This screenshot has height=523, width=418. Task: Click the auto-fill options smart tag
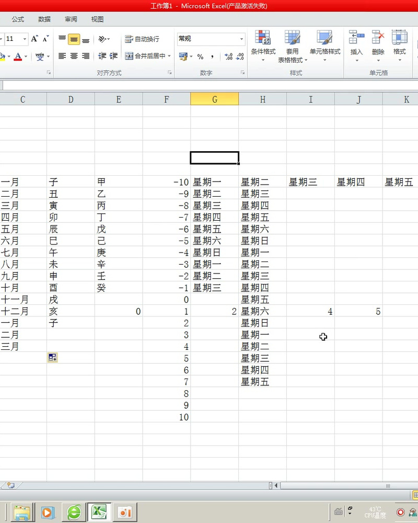point(52,357)
